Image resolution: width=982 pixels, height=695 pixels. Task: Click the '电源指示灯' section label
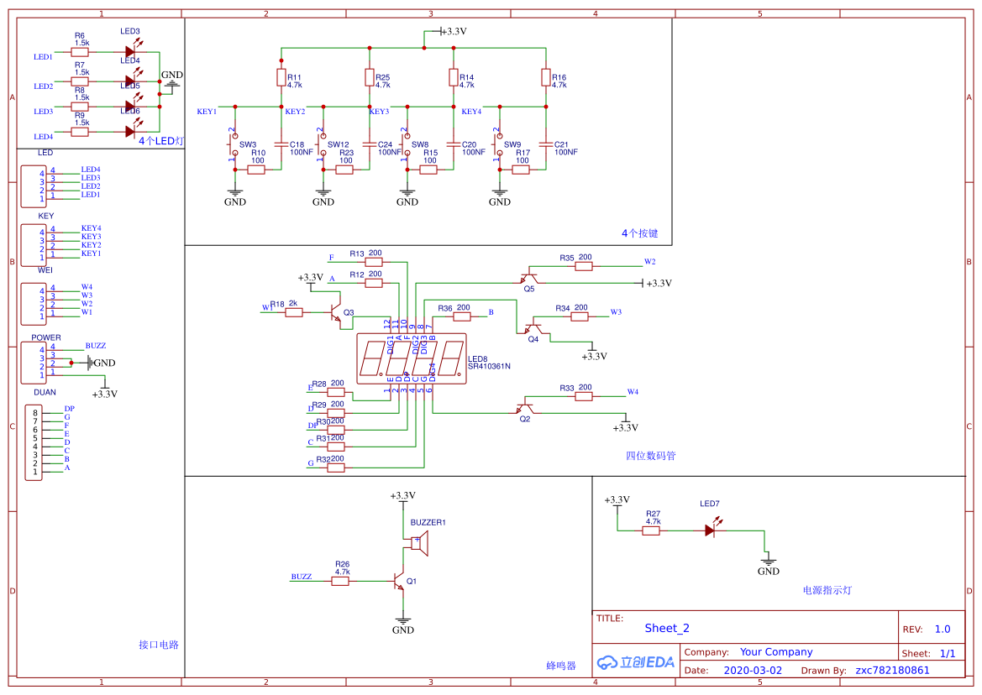click(x=827, y=590)
